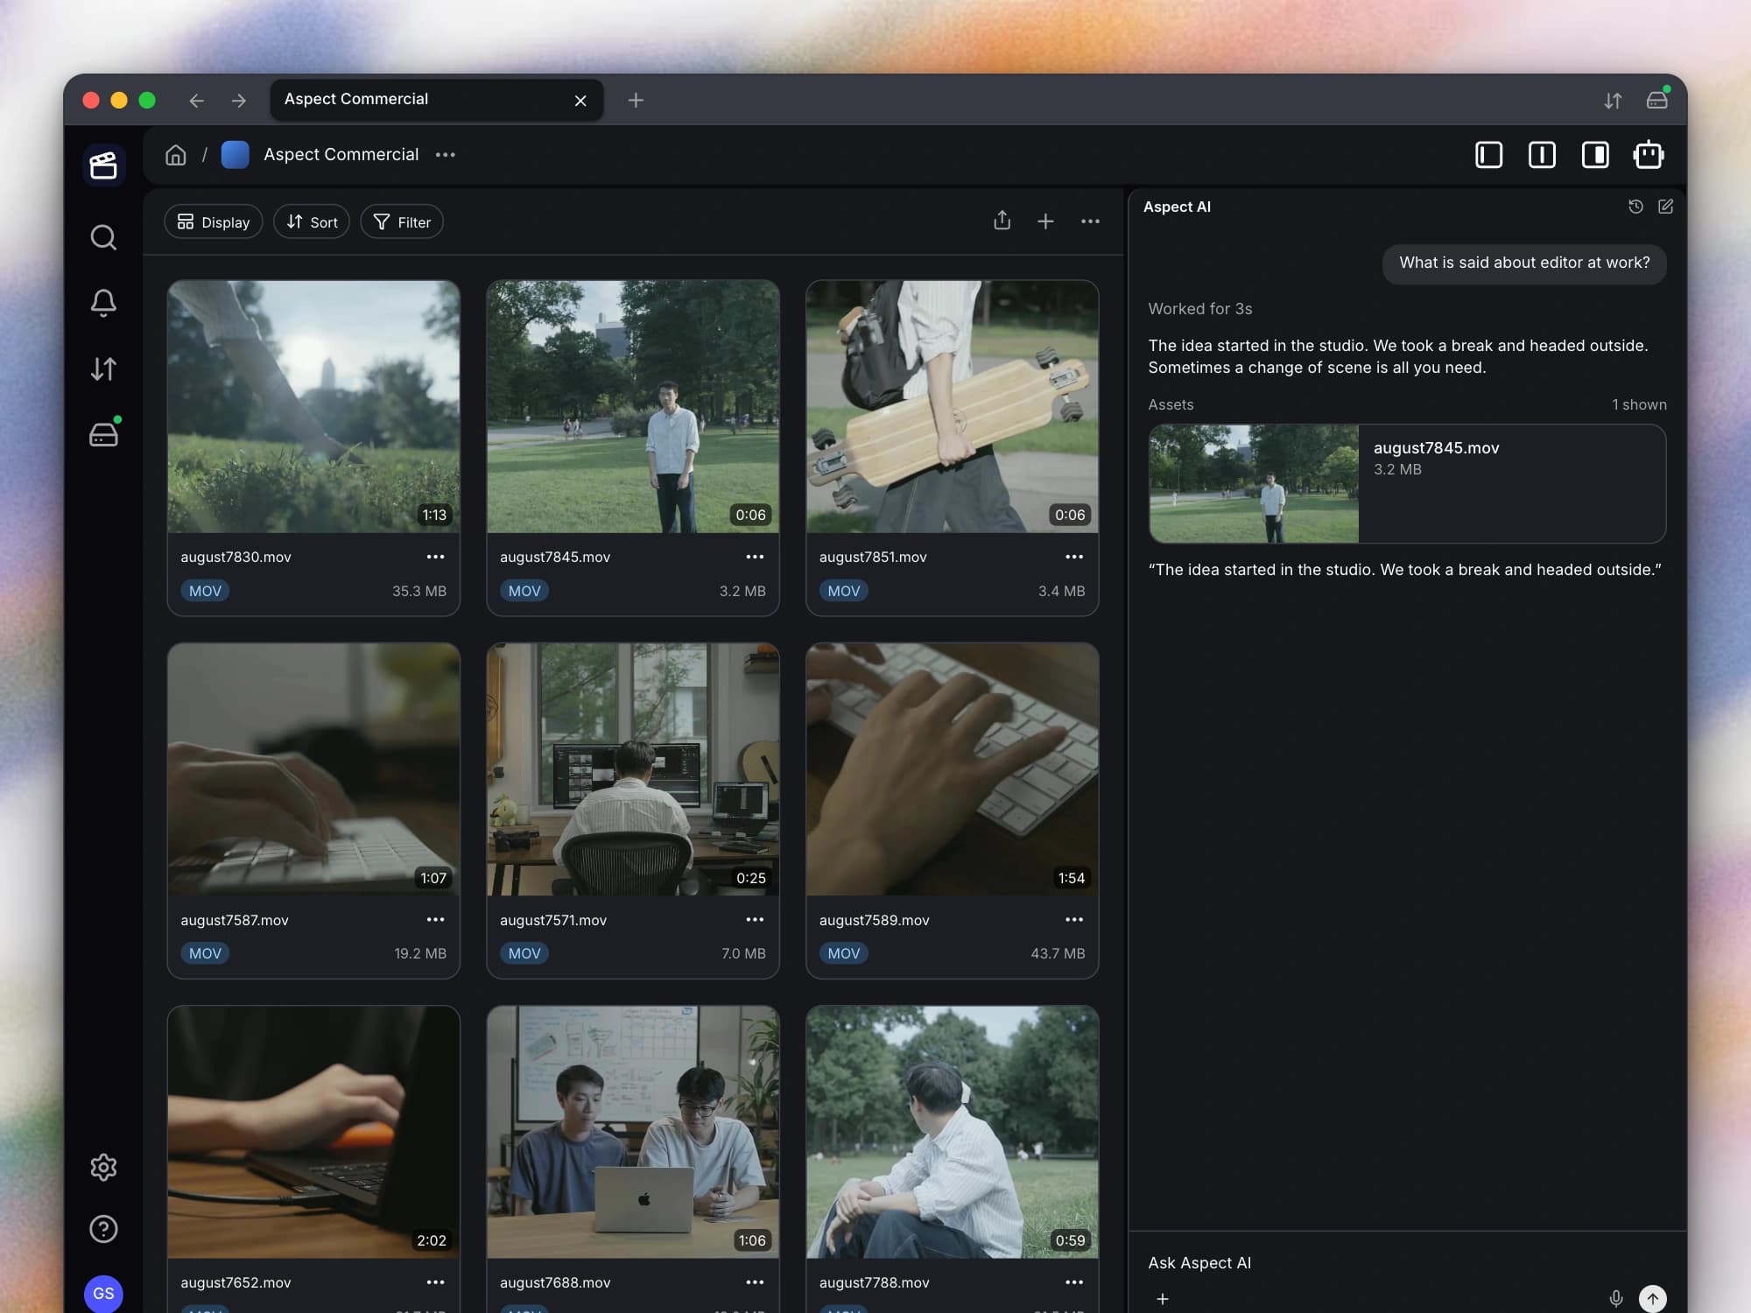Image resolution: width=1751 pixels, height=1313 pixels.
Task: Open more options for august7845.mov
Action: (755, 557)
